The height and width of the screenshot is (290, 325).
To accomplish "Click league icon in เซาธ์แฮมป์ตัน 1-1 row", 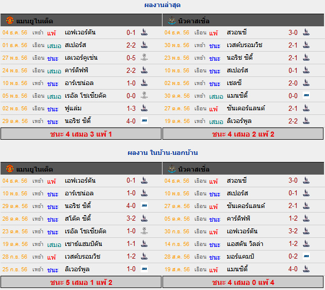I will pyautogui.click(x=144, y=243).
